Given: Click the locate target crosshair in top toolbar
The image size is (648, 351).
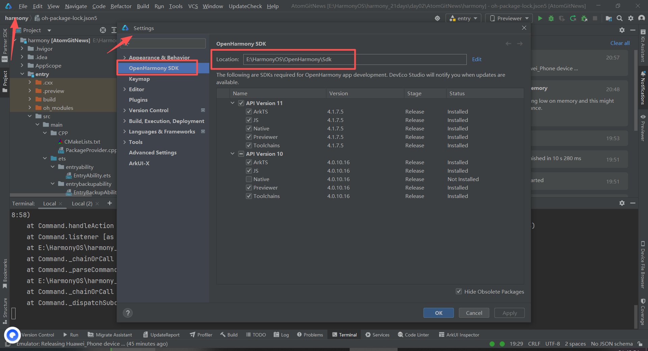Looking at the screenshot, I should pyautogui.click(x=437, y=18).
